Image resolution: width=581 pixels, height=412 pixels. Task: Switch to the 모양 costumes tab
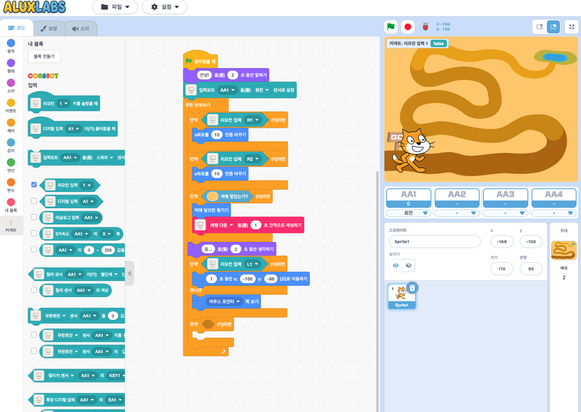(49, 28)
